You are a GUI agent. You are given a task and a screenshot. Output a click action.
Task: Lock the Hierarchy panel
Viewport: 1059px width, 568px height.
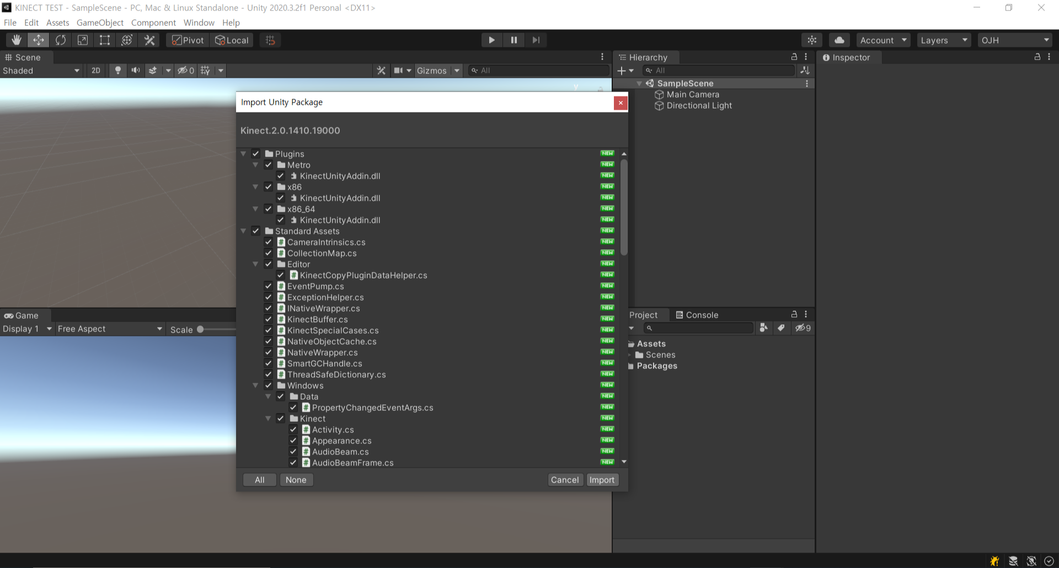pyautogui.click(x=794, y=57)
